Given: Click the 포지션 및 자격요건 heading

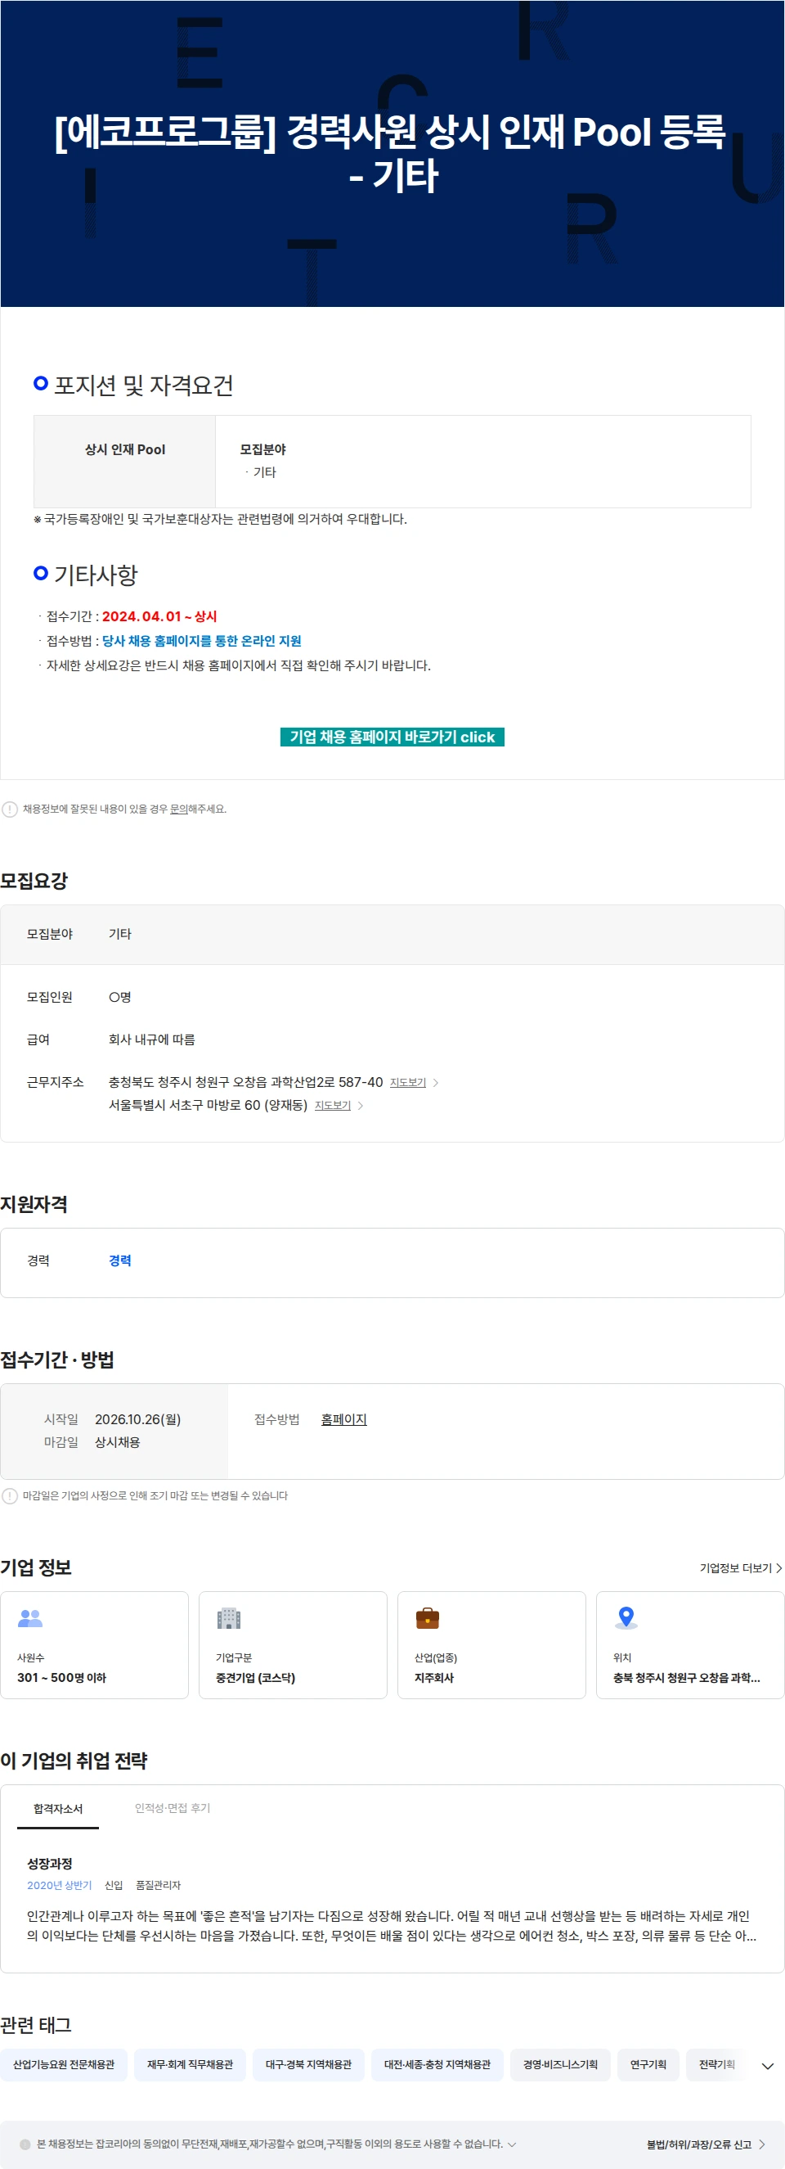Looking at the screenshot, I should click(x=144, y=386).
